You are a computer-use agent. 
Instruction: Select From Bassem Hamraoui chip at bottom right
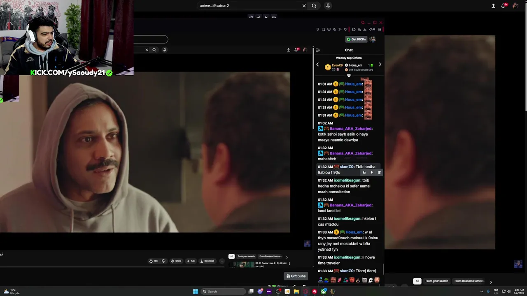tap(469, 281)
